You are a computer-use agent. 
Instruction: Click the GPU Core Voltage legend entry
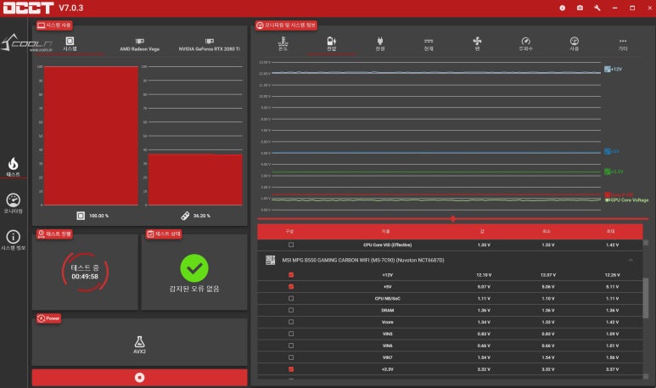coord(626,200)
